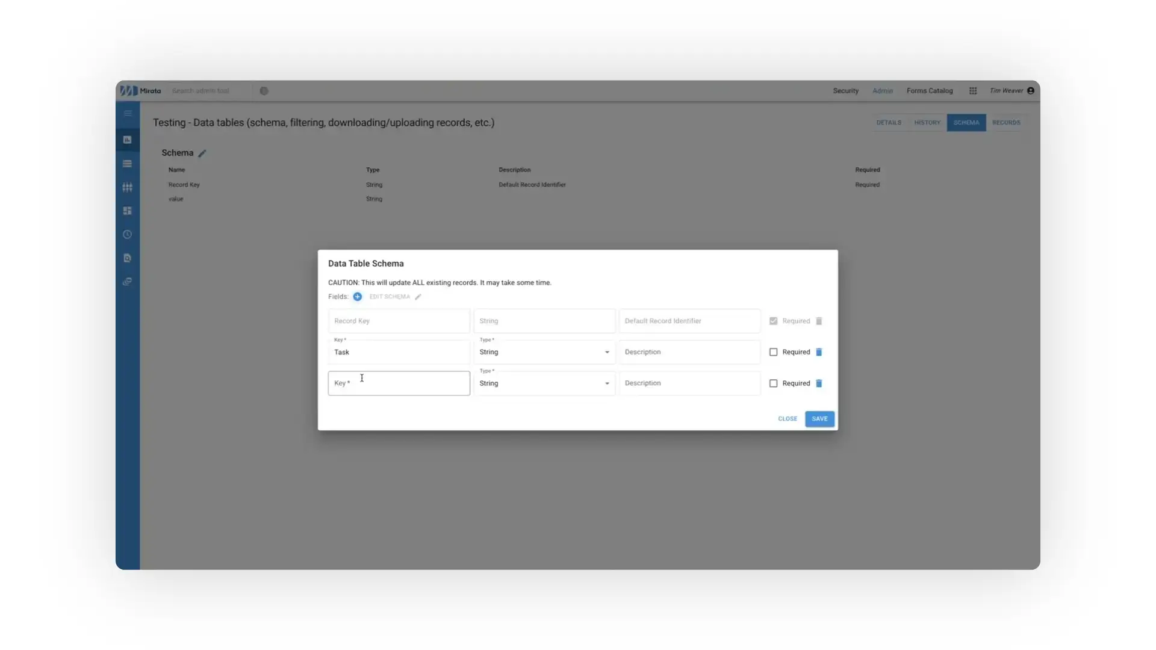Expand the bottom row Type dropdown
Viewport: 1156px width, 650px height.
[606, 383]
